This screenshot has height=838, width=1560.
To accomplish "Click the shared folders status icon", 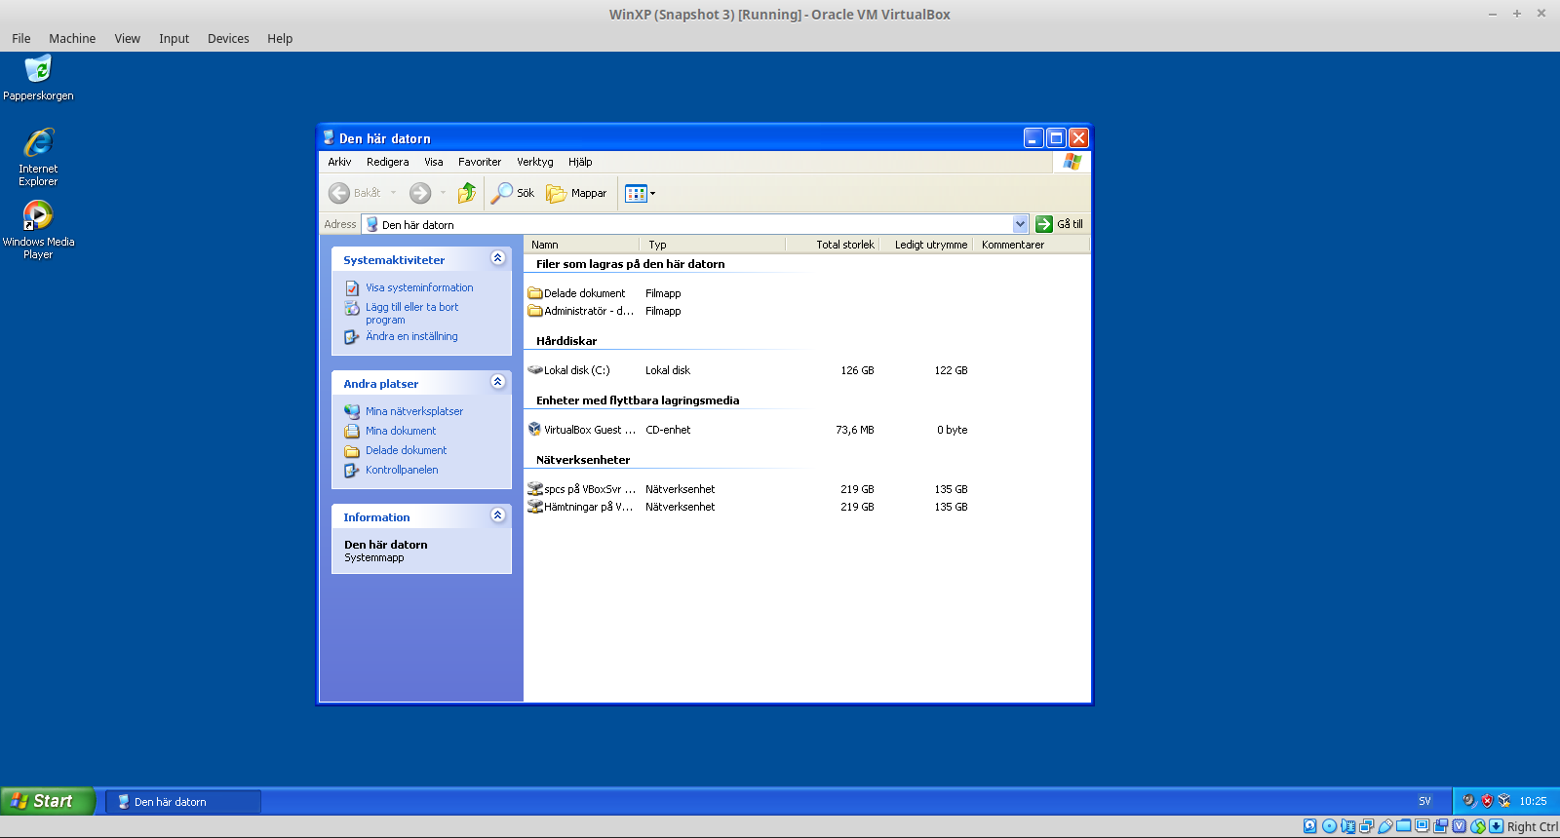I will [1403, 826].
